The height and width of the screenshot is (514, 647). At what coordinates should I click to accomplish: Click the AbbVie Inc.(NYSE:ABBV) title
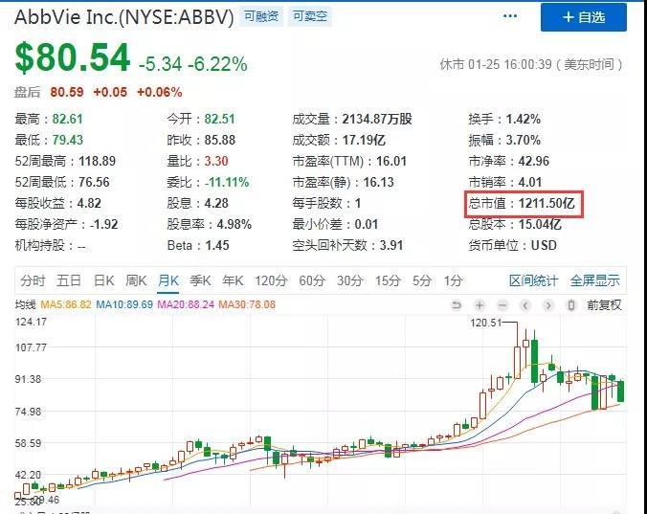coord(124,17)
